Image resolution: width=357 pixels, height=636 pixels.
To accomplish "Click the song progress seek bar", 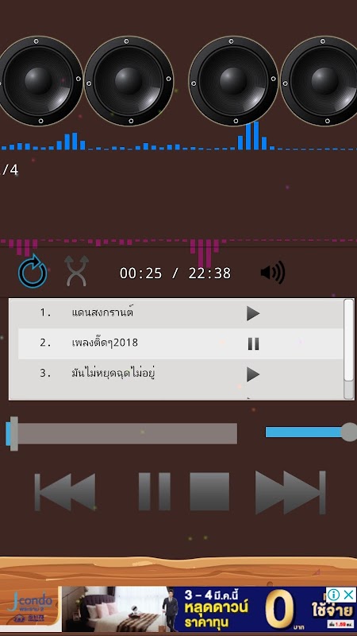I will (121, 433).
